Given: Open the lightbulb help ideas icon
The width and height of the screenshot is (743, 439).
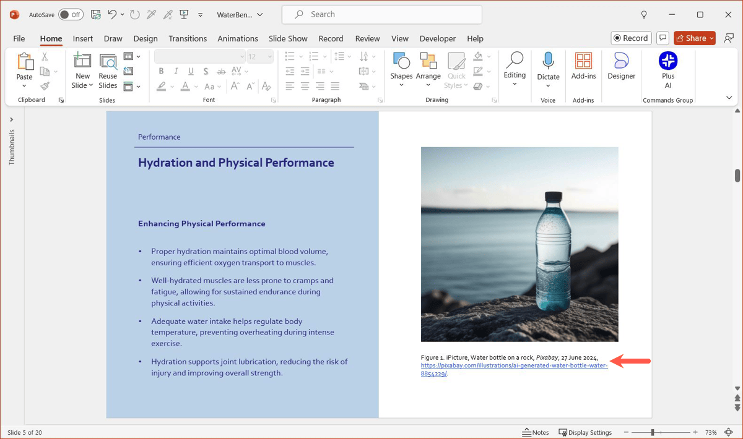Looking at the screenshot, I should 643,14.
